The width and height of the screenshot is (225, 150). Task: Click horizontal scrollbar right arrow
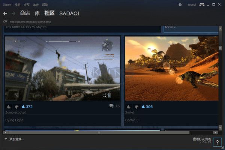215,132
